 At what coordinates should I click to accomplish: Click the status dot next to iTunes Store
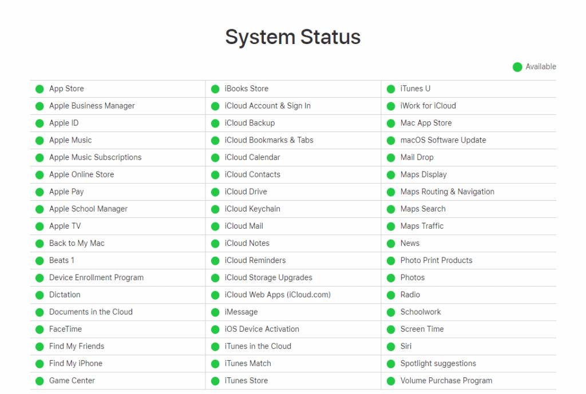(x=215, y=381)
